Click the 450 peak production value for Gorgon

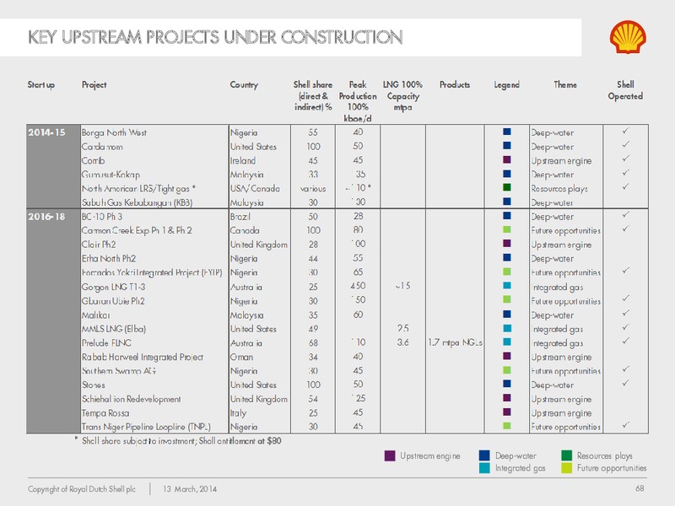(358, 286)
